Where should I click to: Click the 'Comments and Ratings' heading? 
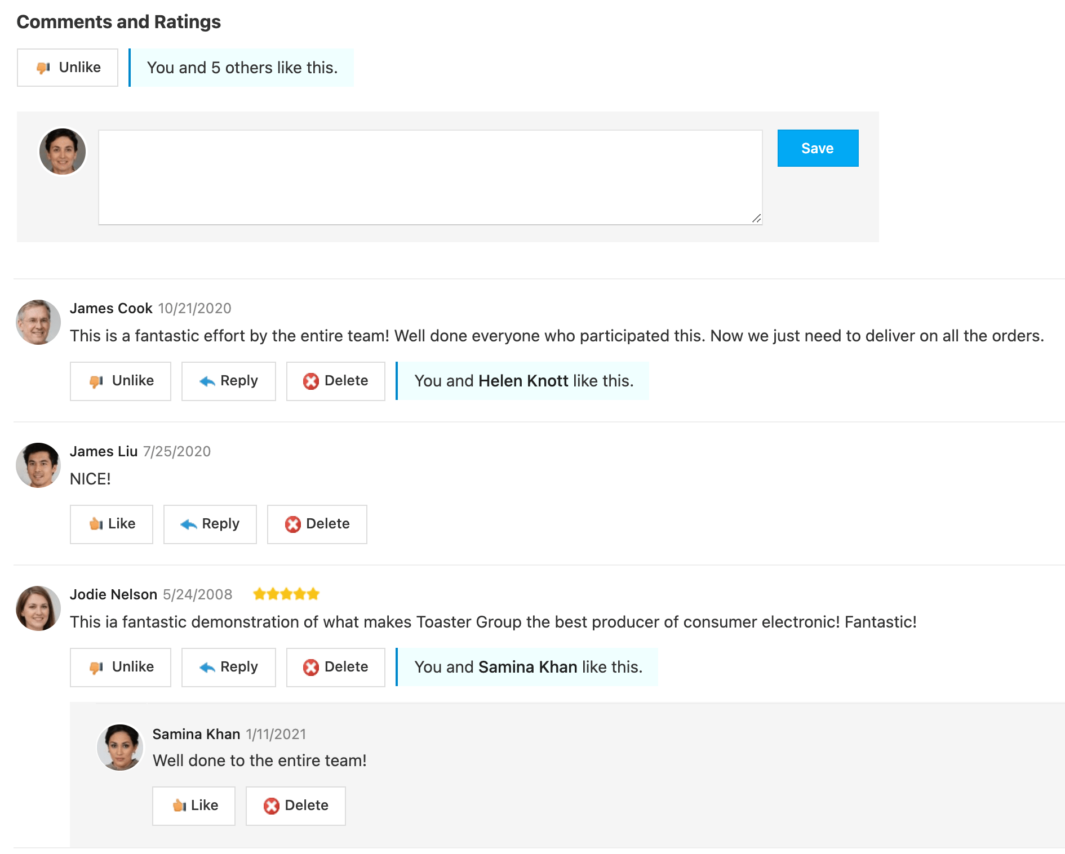[119, 21]
